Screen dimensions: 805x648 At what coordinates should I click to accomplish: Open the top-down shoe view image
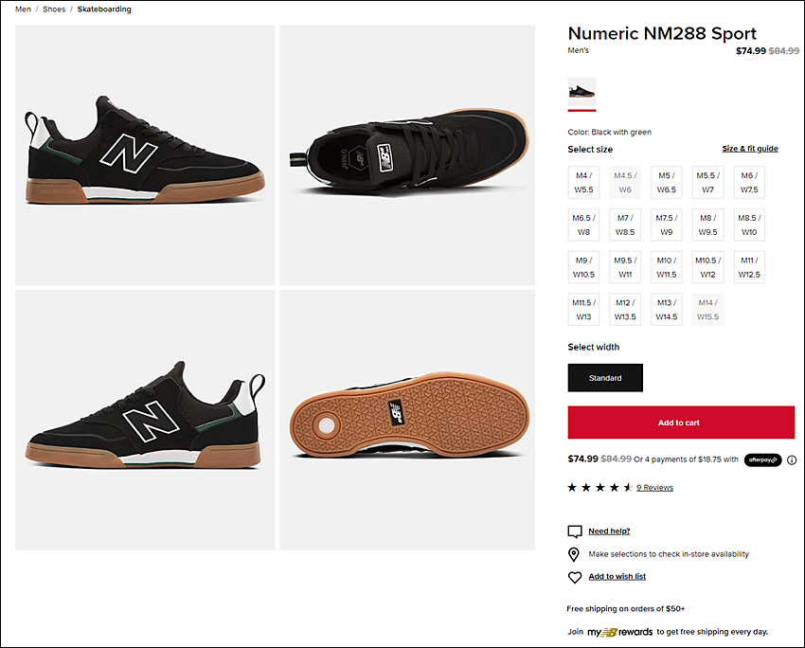(x=407, y=154)
